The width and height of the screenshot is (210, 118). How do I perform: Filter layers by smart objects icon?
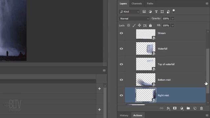[168, 12]
